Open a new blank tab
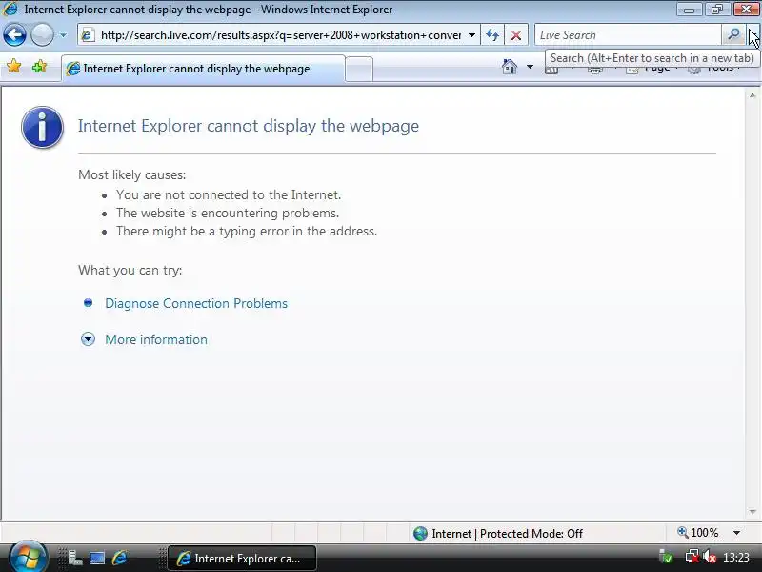 click(359, 69)
